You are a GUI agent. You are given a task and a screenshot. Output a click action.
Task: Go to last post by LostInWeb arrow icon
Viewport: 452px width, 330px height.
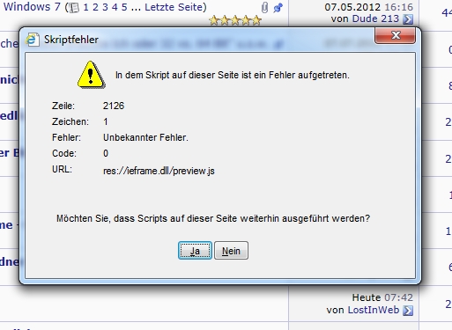408,311
